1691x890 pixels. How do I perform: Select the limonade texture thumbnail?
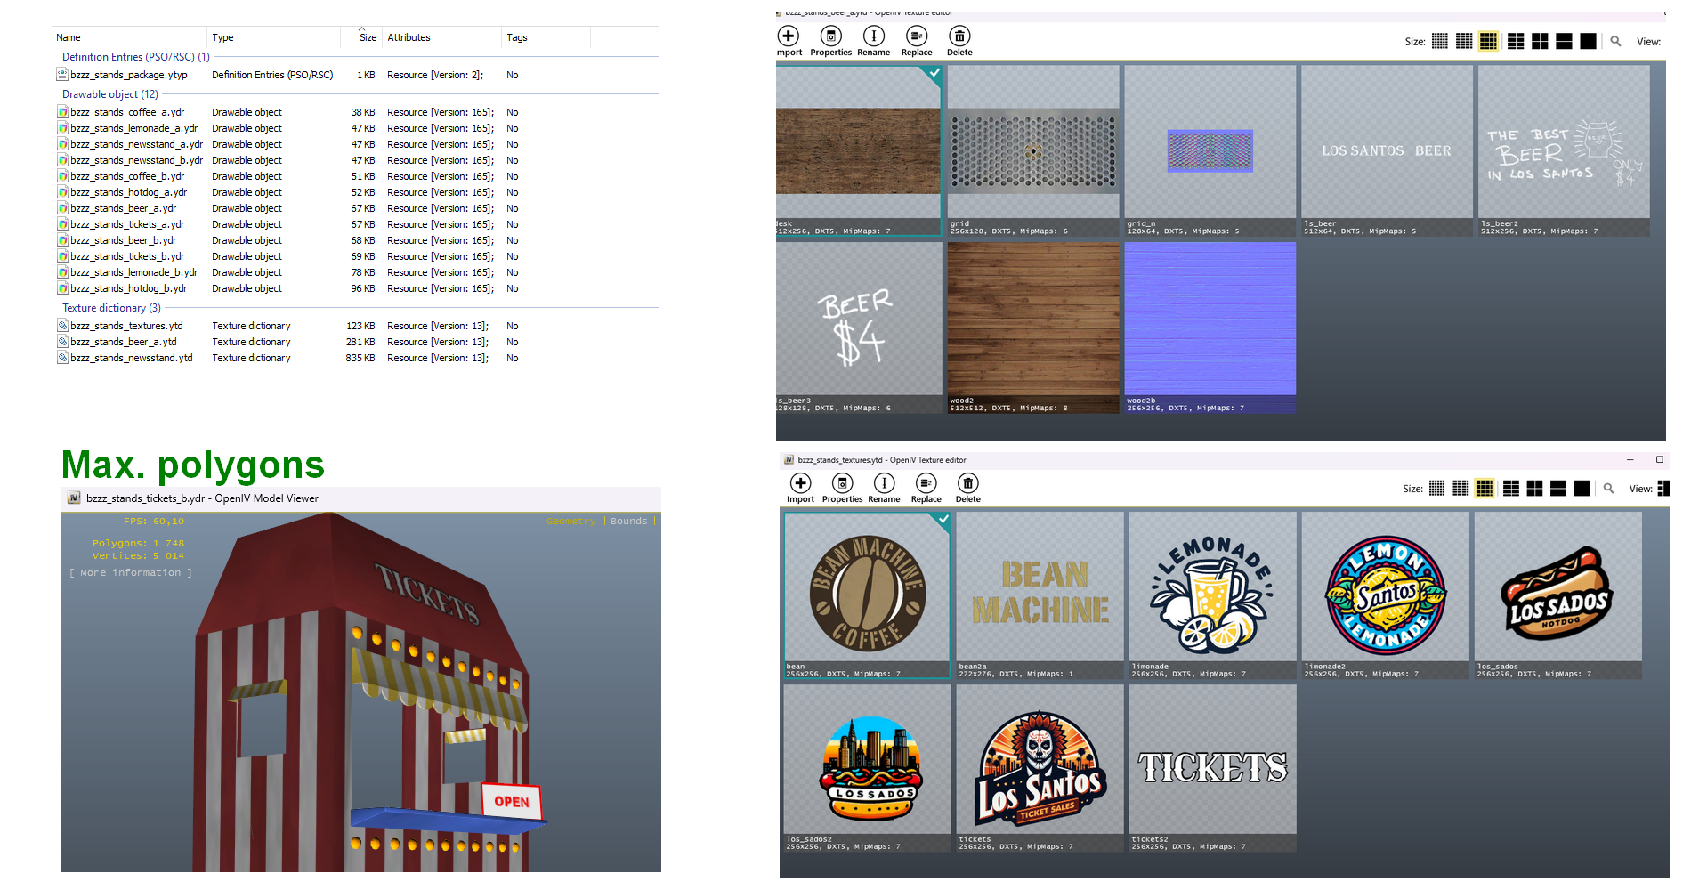(1212, 595)
